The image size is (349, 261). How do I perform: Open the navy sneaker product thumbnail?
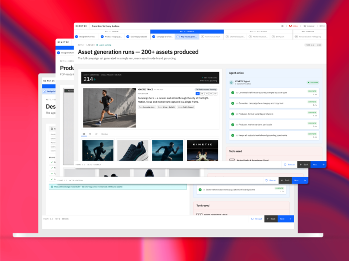133,150
